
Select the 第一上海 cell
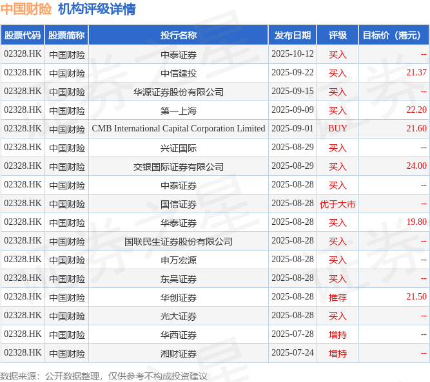pos(178,110)
